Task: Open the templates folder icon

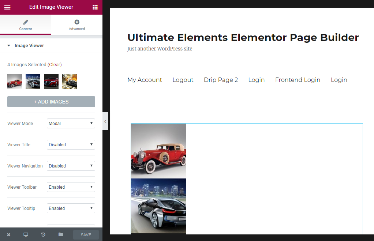Action: (x=61, y=234)
